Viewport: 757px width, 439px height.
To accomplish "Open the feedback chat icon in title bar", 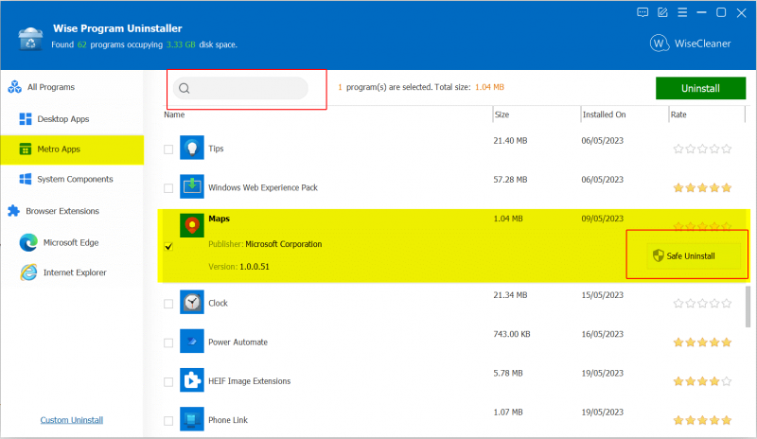I will pos(643,12).
